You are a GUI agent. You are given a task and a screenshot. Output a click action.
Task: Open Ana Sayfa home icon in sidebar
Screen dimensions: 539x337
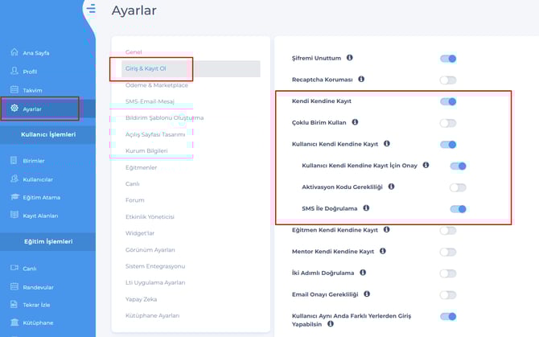[14, 52]
